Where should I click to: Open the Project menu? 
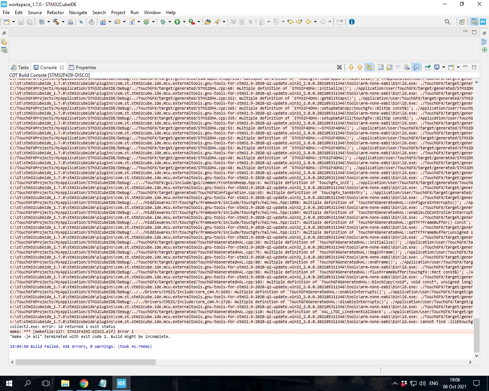click(118, 12)
